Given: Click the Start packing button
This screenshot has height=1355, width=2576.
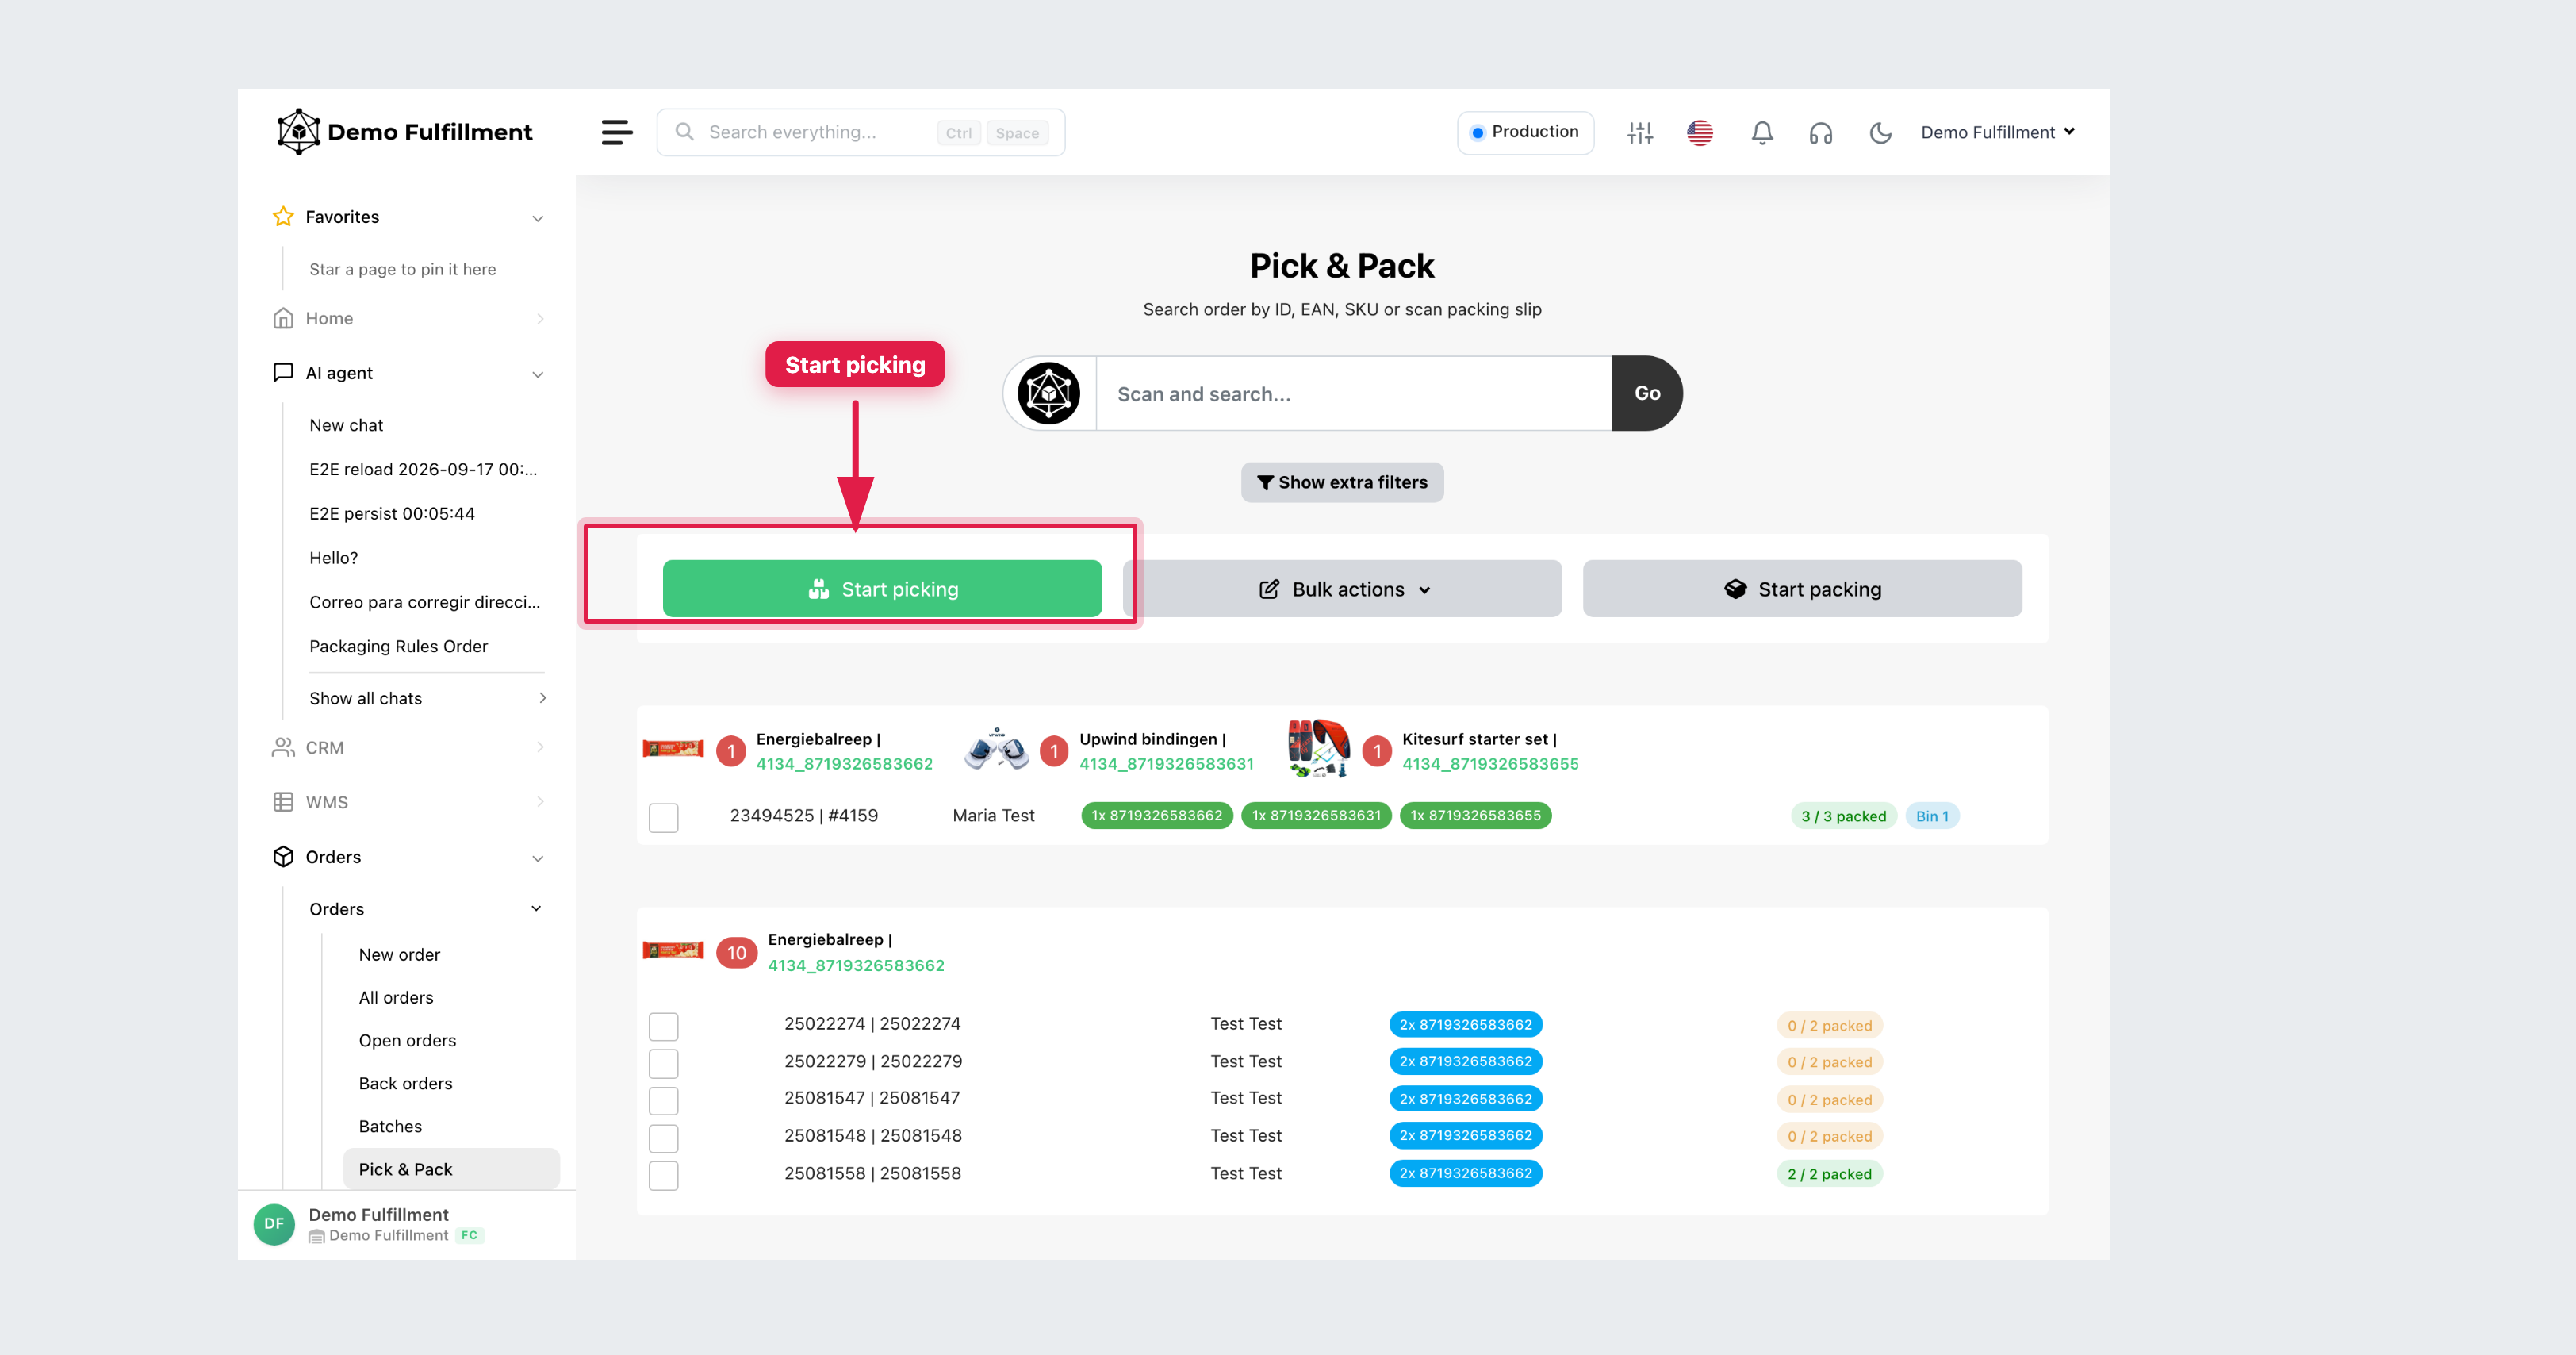Looking at the screenshot, I should (1802, 589).
